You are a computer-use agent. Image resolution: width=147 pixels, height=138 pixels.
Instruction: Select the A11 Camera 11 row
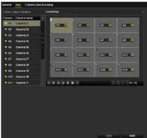22,83
